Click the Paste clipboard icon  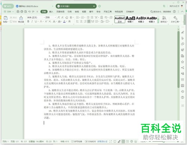6,18
